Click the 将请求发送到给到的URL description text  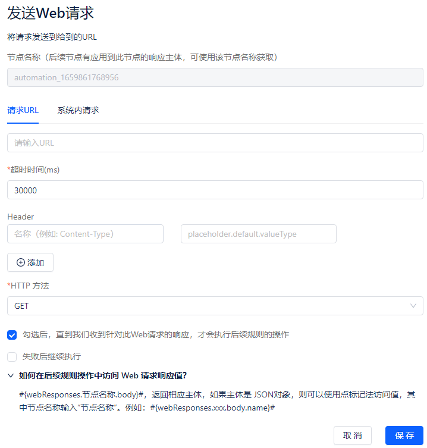click(52, 37)
